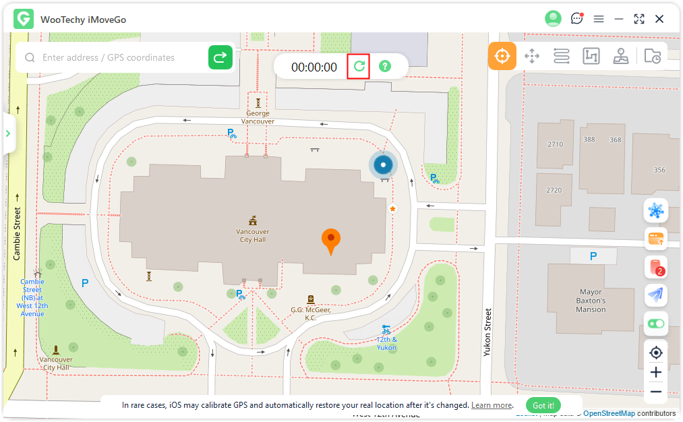Select the Teleport mode crosshair icon

click(502, 56)
